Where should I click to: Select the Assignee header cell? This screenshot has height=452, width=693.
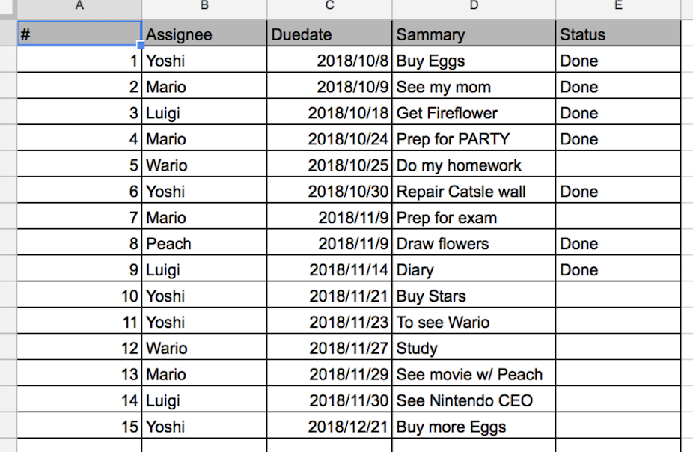[x=204, y=33]
